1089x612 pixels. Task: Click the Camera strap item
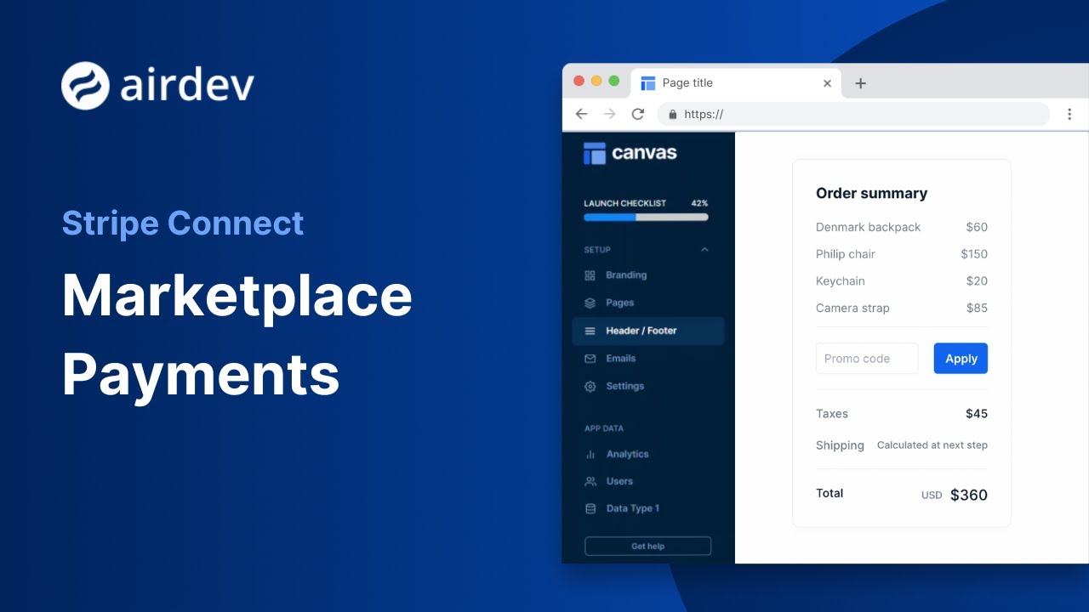tap(852, 309)
